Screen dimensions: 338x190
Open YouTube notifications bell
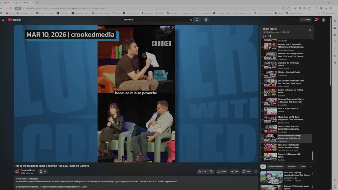tap(316, 20)
